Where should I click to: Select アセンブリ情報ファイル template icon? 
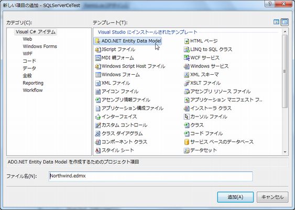point(97,100)
